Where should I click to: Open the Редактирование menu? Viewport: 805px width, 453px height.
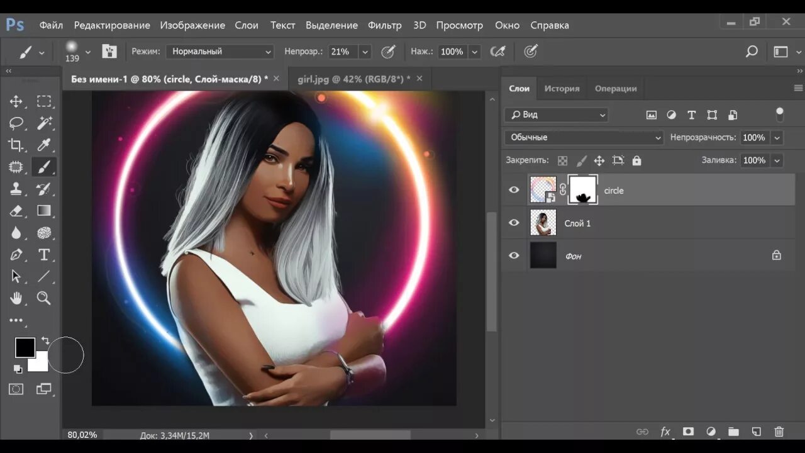click(x=112, y=25)
